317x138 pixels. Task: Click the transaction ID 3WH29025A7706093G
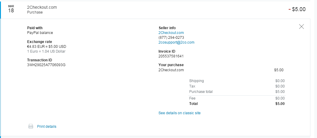46,65
